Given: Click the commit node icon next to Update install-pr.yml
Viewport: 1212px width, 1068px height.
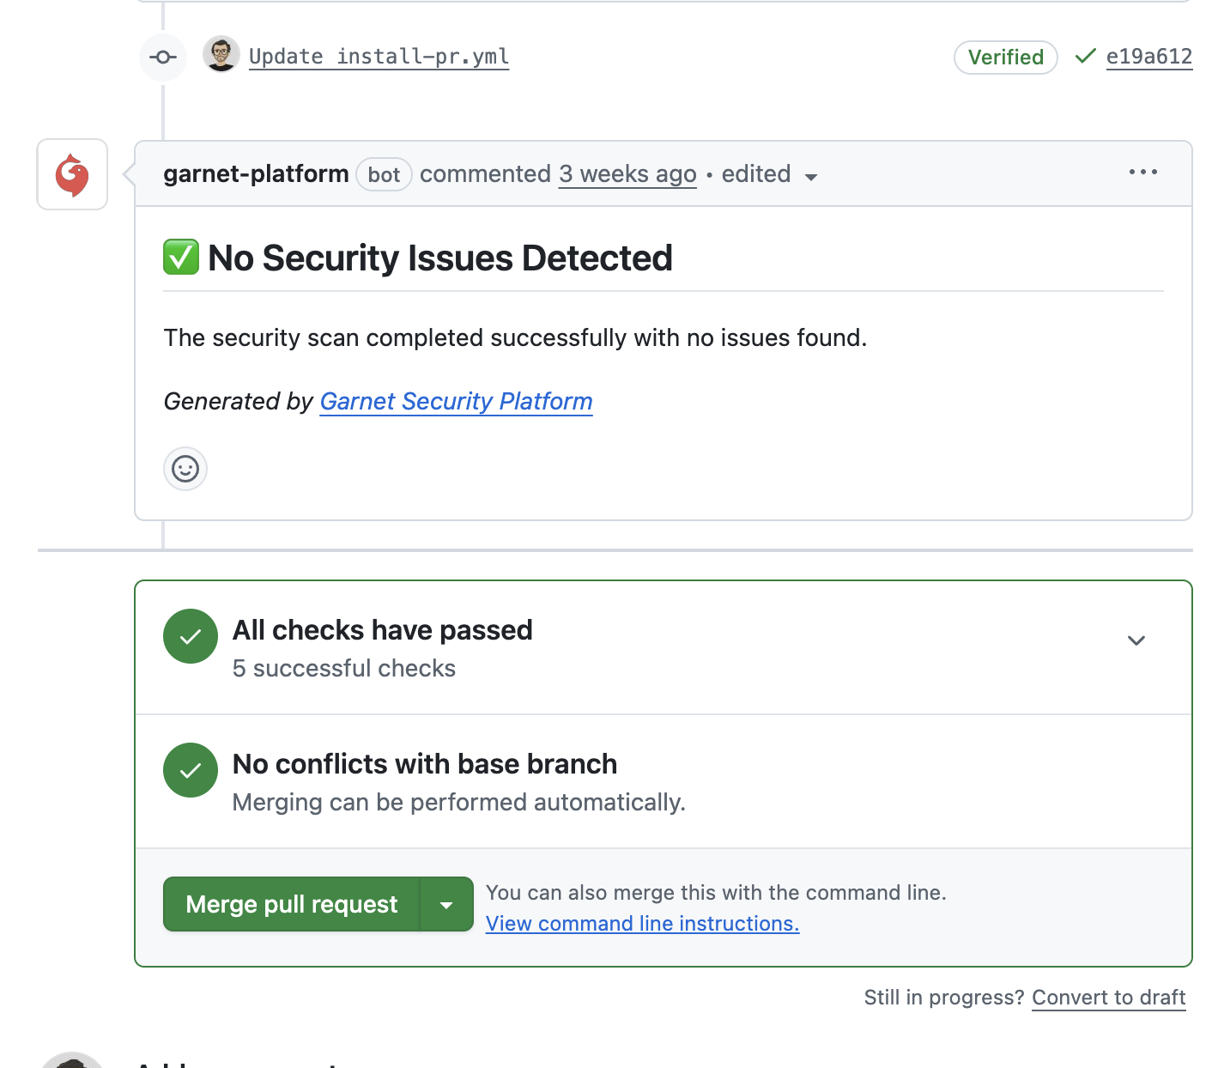Looking at the screenshot, I should tap(163, 57).
